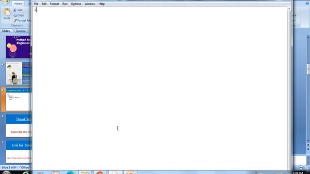Open the File menu in the editor window
Viewport: 310px width, 174px height.
pos(36,4)
